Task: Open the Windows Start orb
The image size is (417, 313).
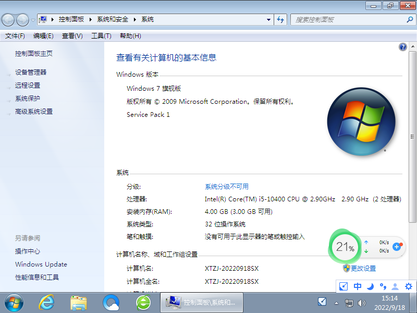Action: click(x=14, y=303)
